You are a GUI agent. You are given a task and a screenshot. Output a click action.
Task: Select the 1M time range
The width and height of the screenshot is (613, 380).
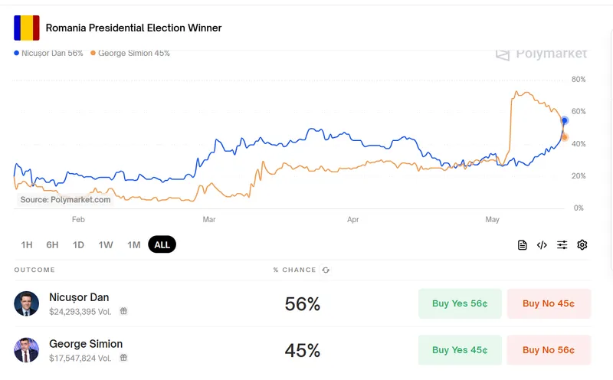(x=134, y=245)
